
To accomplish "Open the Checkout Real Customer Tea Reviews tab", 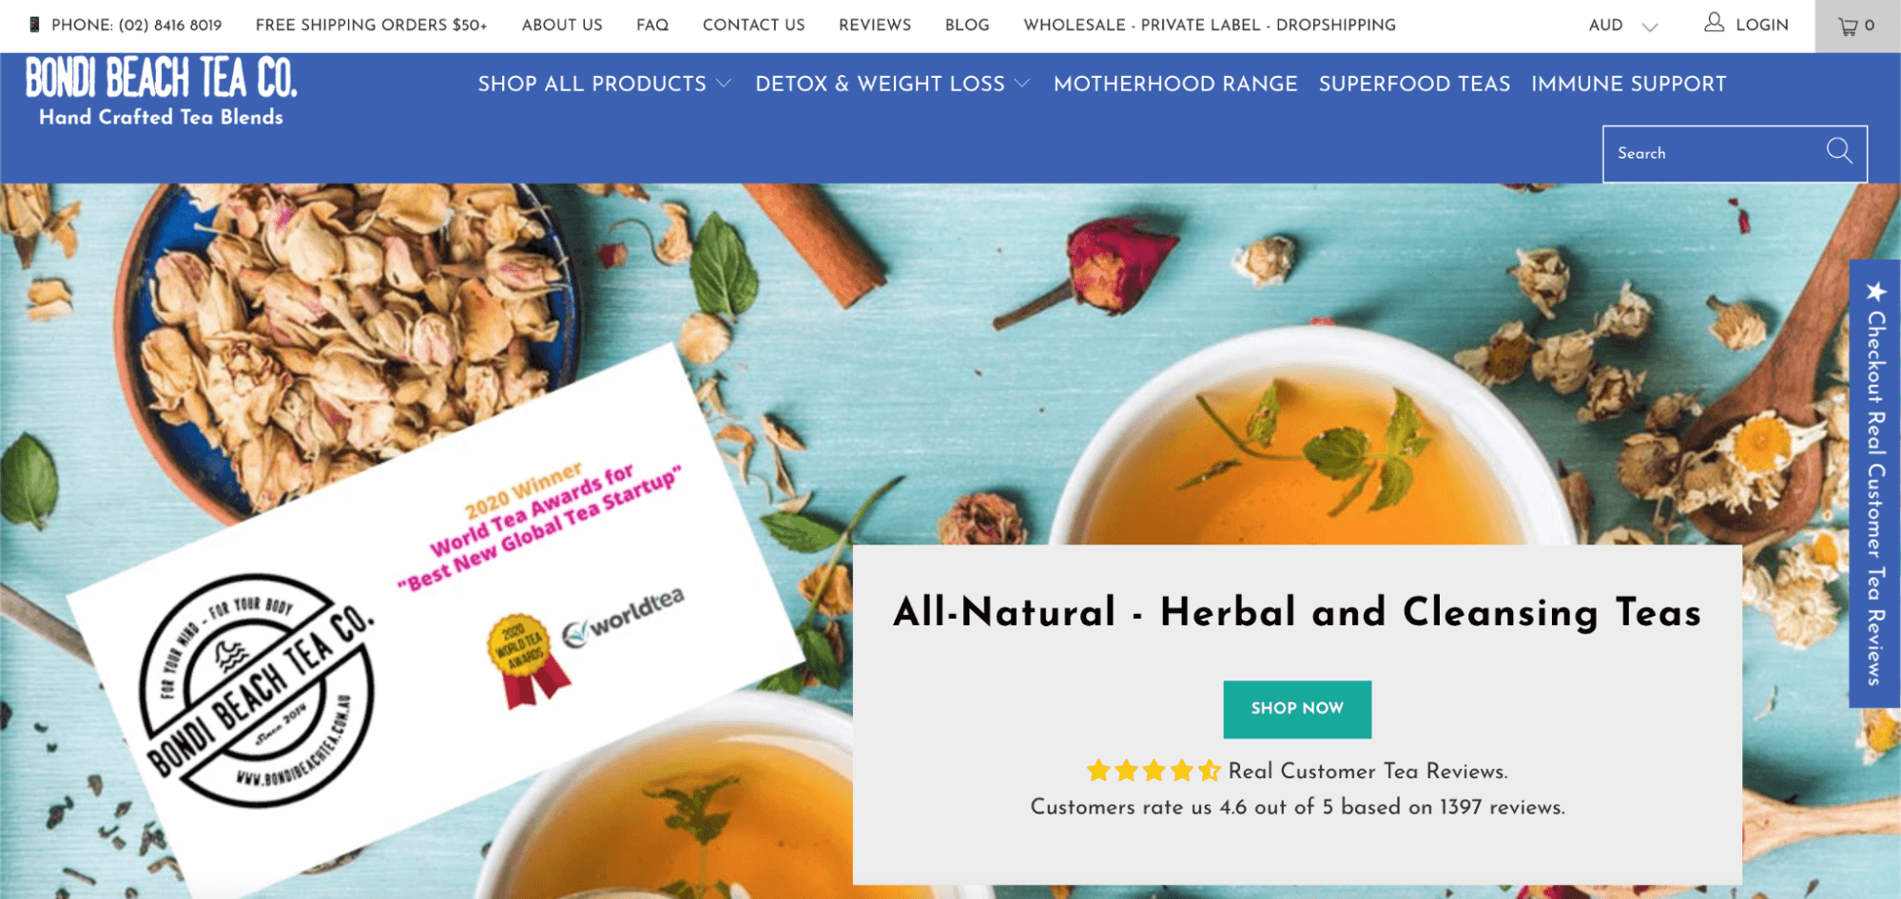I will (x=1874, y=484).
